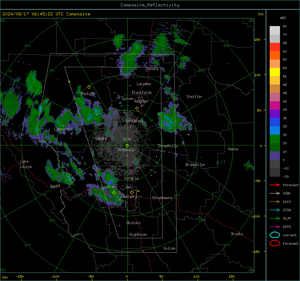Click the Olds city label
The height and width of the screenshot is (281, 300).
tap(127, 139)
